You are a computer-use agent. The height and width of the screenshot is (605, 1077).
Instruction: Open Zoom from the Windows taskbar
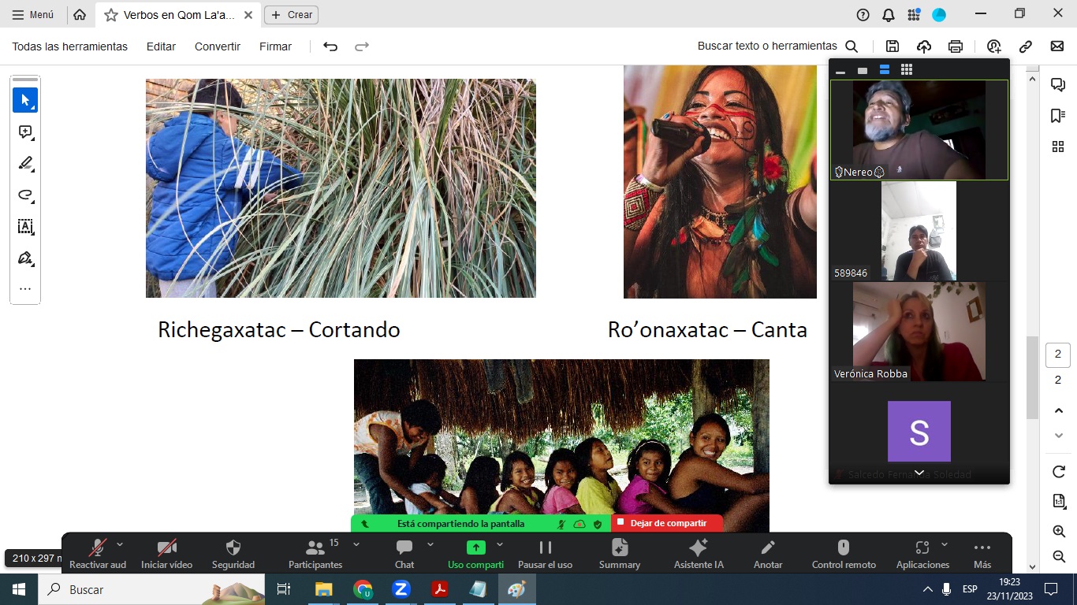coord(401,589)
